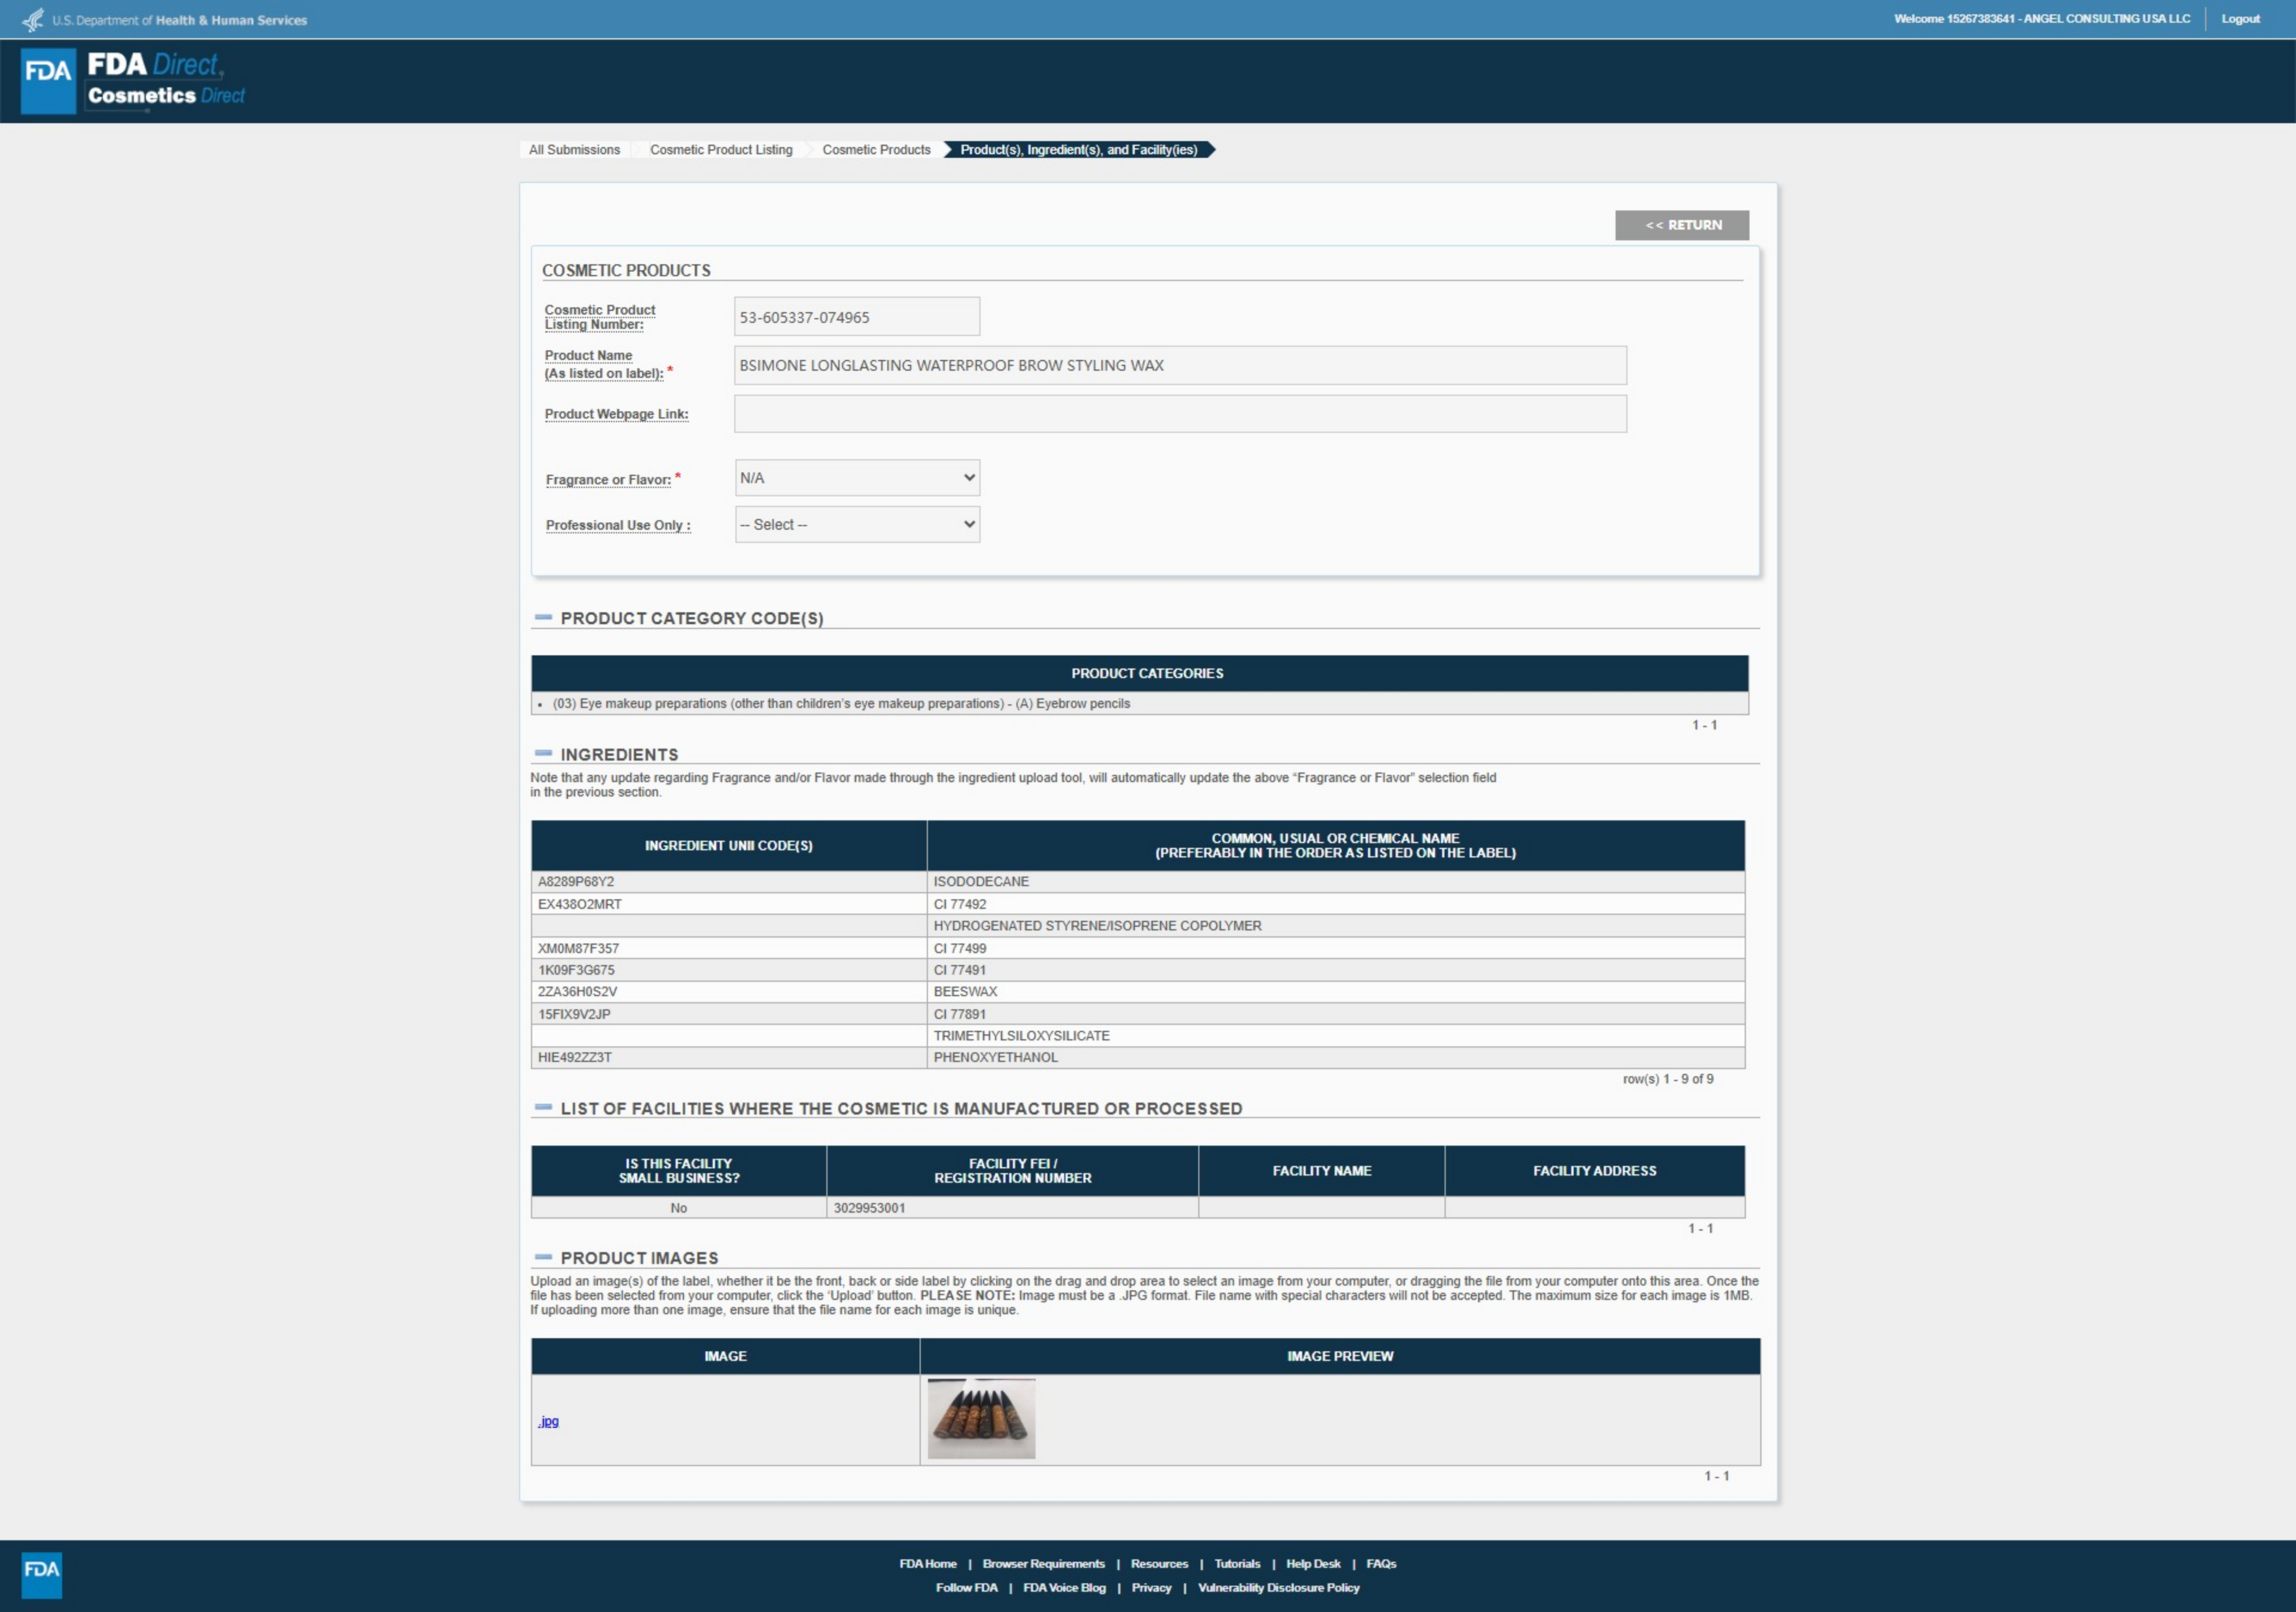Click the FDA logo in footer

click(x=41, y=1574)
